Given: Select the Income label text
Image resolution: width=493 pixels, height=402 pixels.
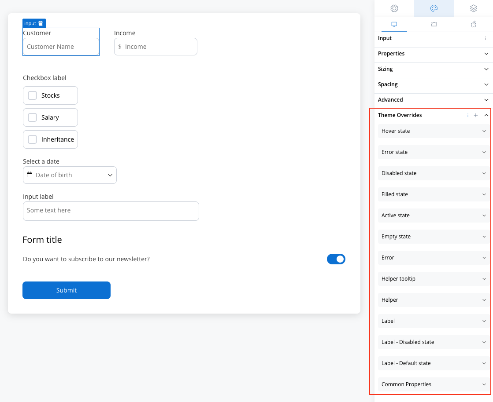Looking at the screenshot, I should tap(125, 33).
